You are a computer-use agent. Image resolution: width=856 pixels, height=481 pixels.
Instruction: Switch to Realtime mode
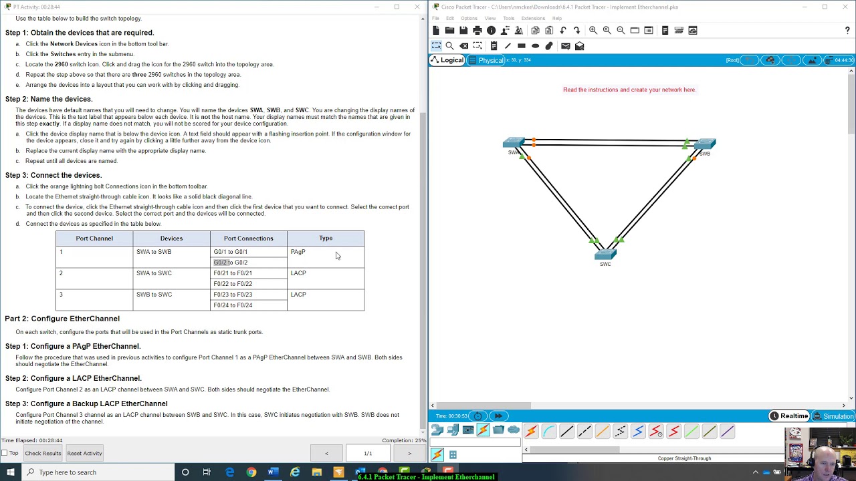coord(789,416)
